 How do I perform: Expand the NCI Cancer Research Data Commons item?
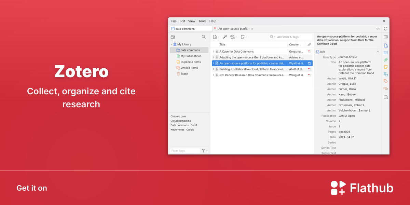pyautogui.click(x=214, y=75)
